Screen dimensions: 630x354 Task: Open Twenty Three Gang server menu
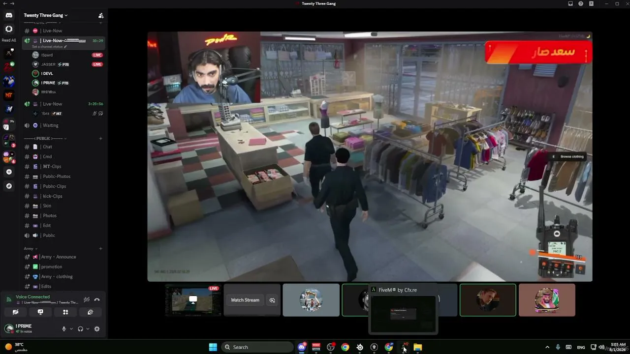tap(46, 15)
